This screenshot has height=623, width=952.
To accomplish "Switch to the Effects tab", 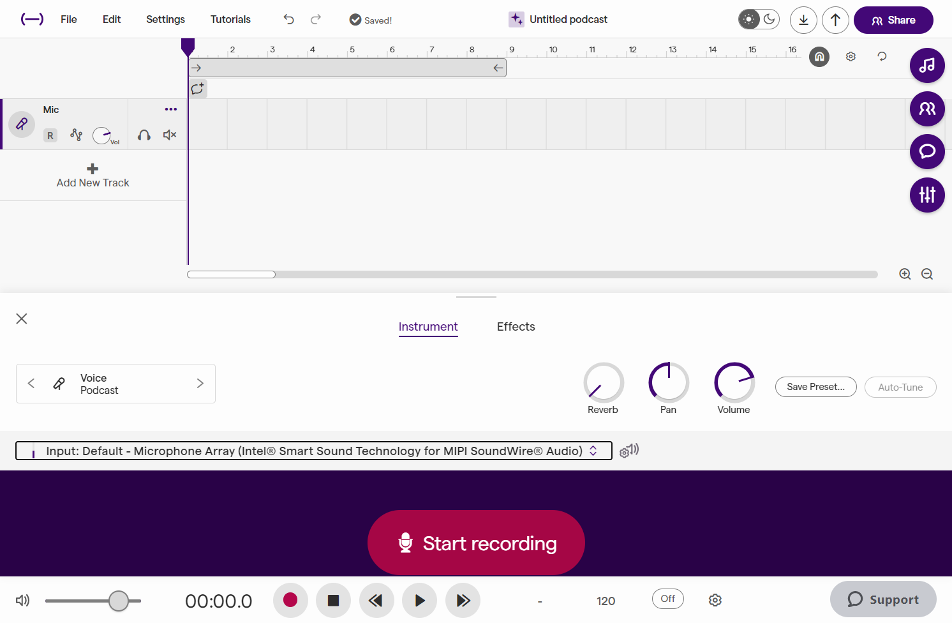I will (x=516, y=327).
